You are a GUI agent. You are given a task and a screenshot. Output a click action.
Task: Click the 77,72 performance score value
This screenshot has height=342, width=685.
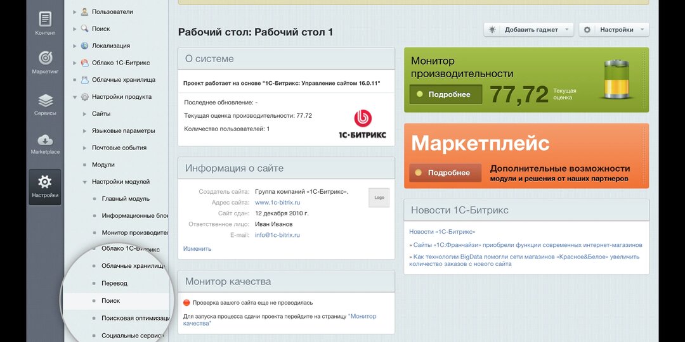519,94
